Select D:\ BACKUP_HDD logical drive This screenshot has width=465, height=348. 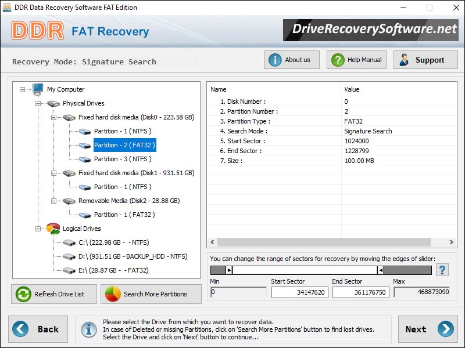coord(133,256)
